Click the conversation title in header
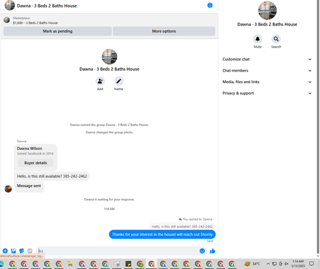 tap(47, 6)
